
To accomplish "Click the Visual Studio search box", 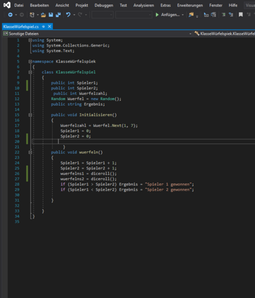I will (x=249, y=6).
